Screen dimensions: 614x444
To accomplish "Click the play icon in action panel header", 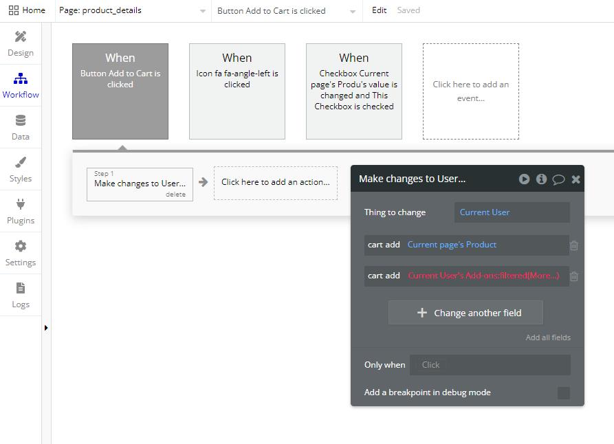I will [x=524, y=179].
